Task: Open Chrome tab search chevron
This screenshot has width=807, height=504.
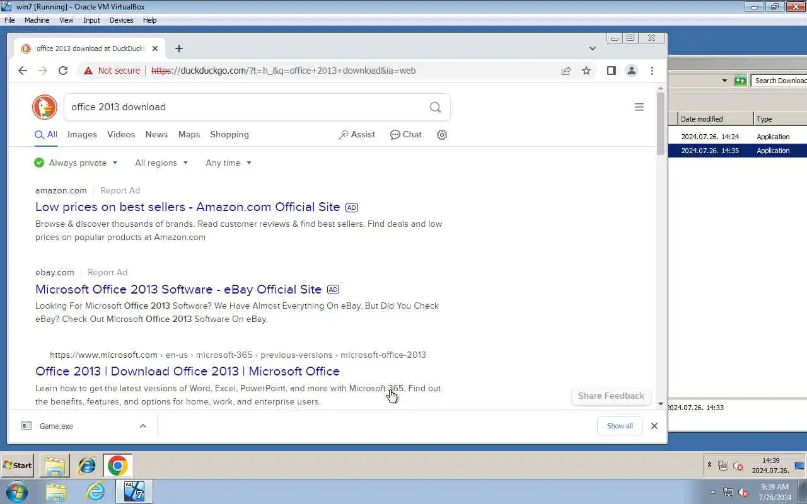Action: coord(592,49)
